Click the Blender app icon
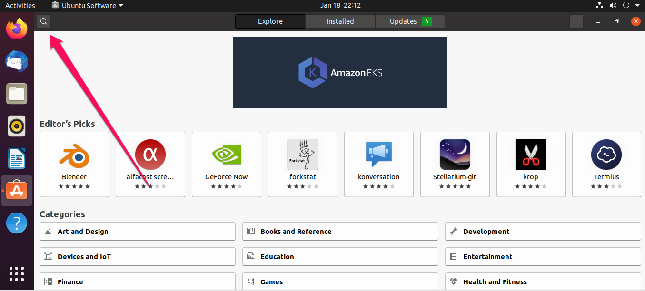The image size is (645, 291). pyautogui.click(x=74, y=155)
